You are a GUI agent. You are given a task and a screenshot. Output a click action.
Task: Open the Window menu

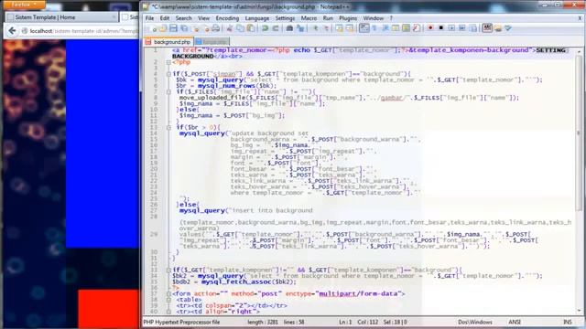(x=373, y=18)
